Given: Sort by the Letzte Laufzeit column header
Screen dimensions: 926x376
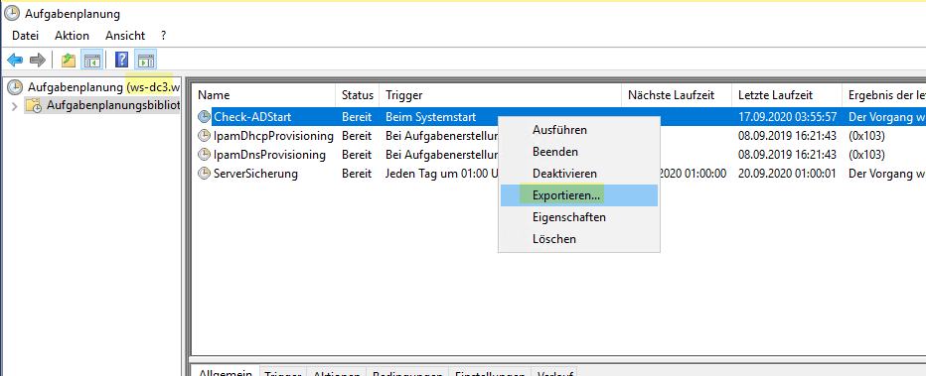Looking at the screenshot, I should coord(787,95).
